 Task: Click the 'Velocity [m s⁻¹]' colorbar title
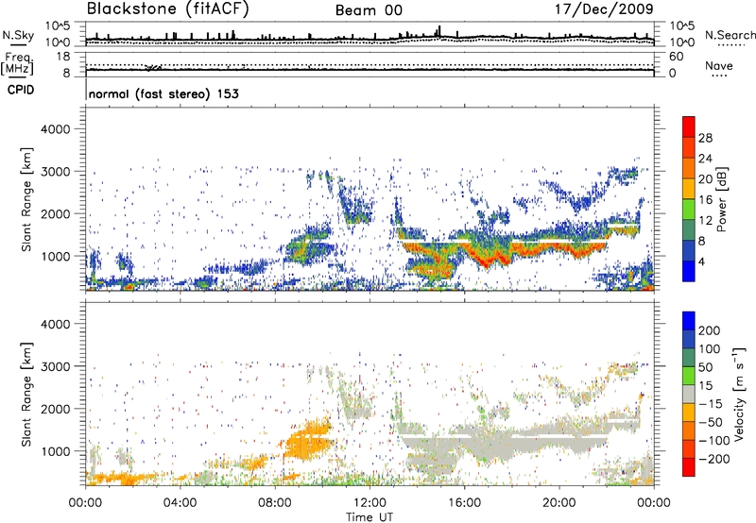pos(739,394)
